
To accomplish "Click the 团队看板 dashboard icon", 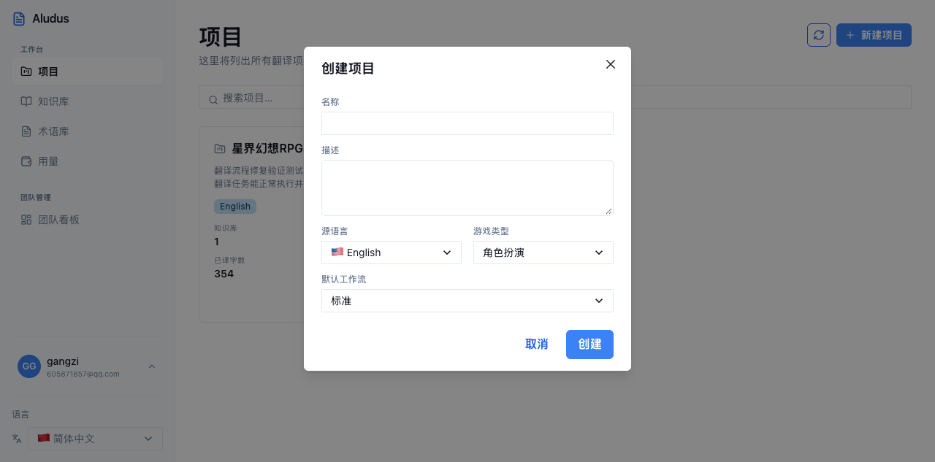I will [26, 220].
